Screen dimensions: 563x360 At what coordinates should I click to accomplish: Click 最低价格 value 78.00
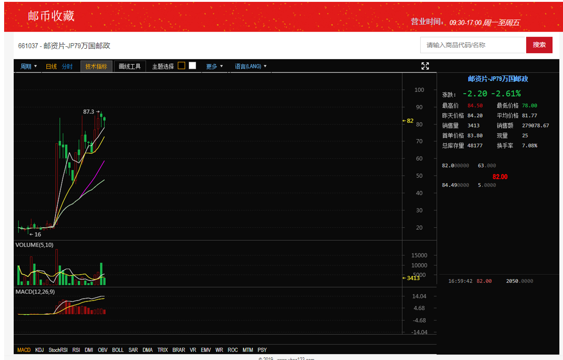(x=529, y=106)
